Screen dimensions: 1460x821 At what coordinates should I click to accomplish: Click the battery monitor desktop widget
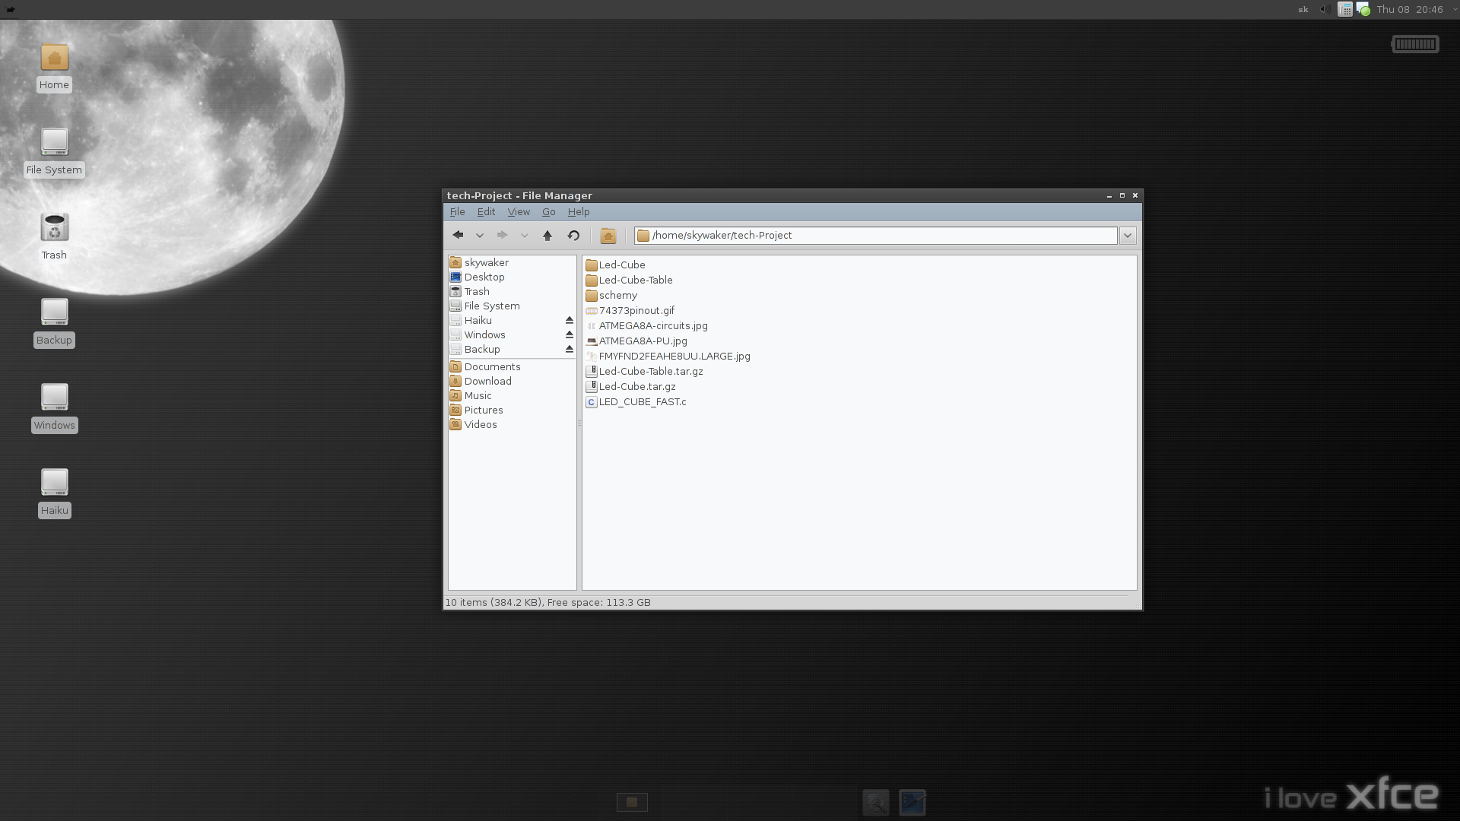click(1415, 44)
